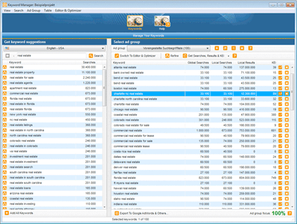Select 'arizona real estate' suggestion
The height and width of the screenshot is (224, 297).
[x=53, y=193]
